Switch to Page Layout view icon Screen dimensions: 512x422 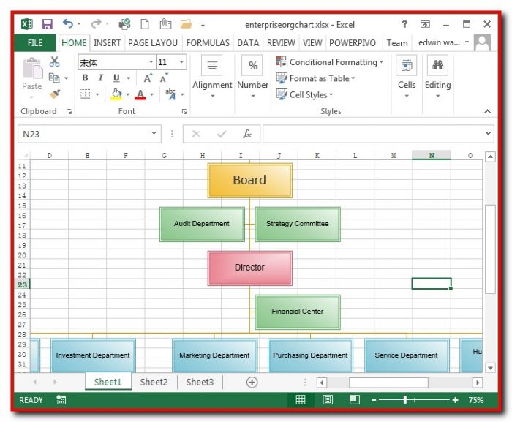click(328, 400)
